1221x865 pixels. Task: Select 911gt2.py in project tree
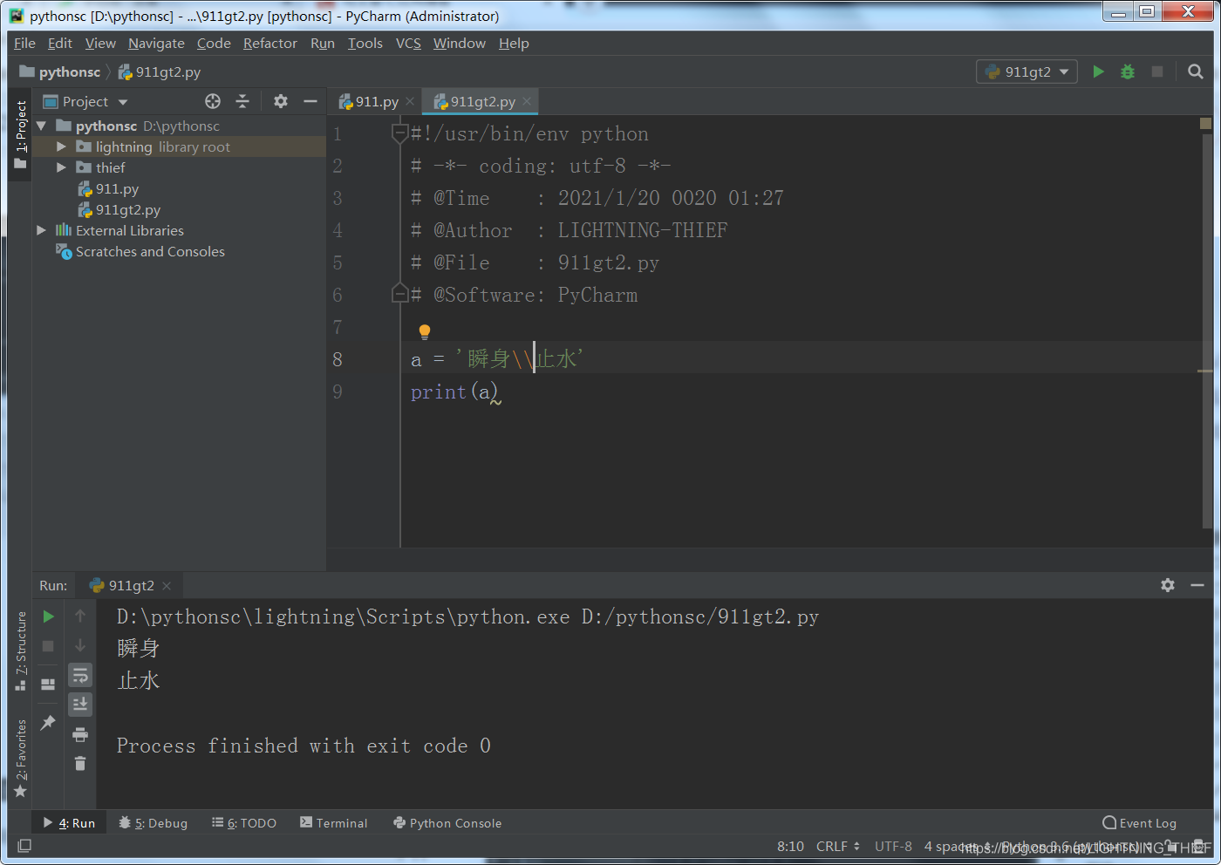119,209
